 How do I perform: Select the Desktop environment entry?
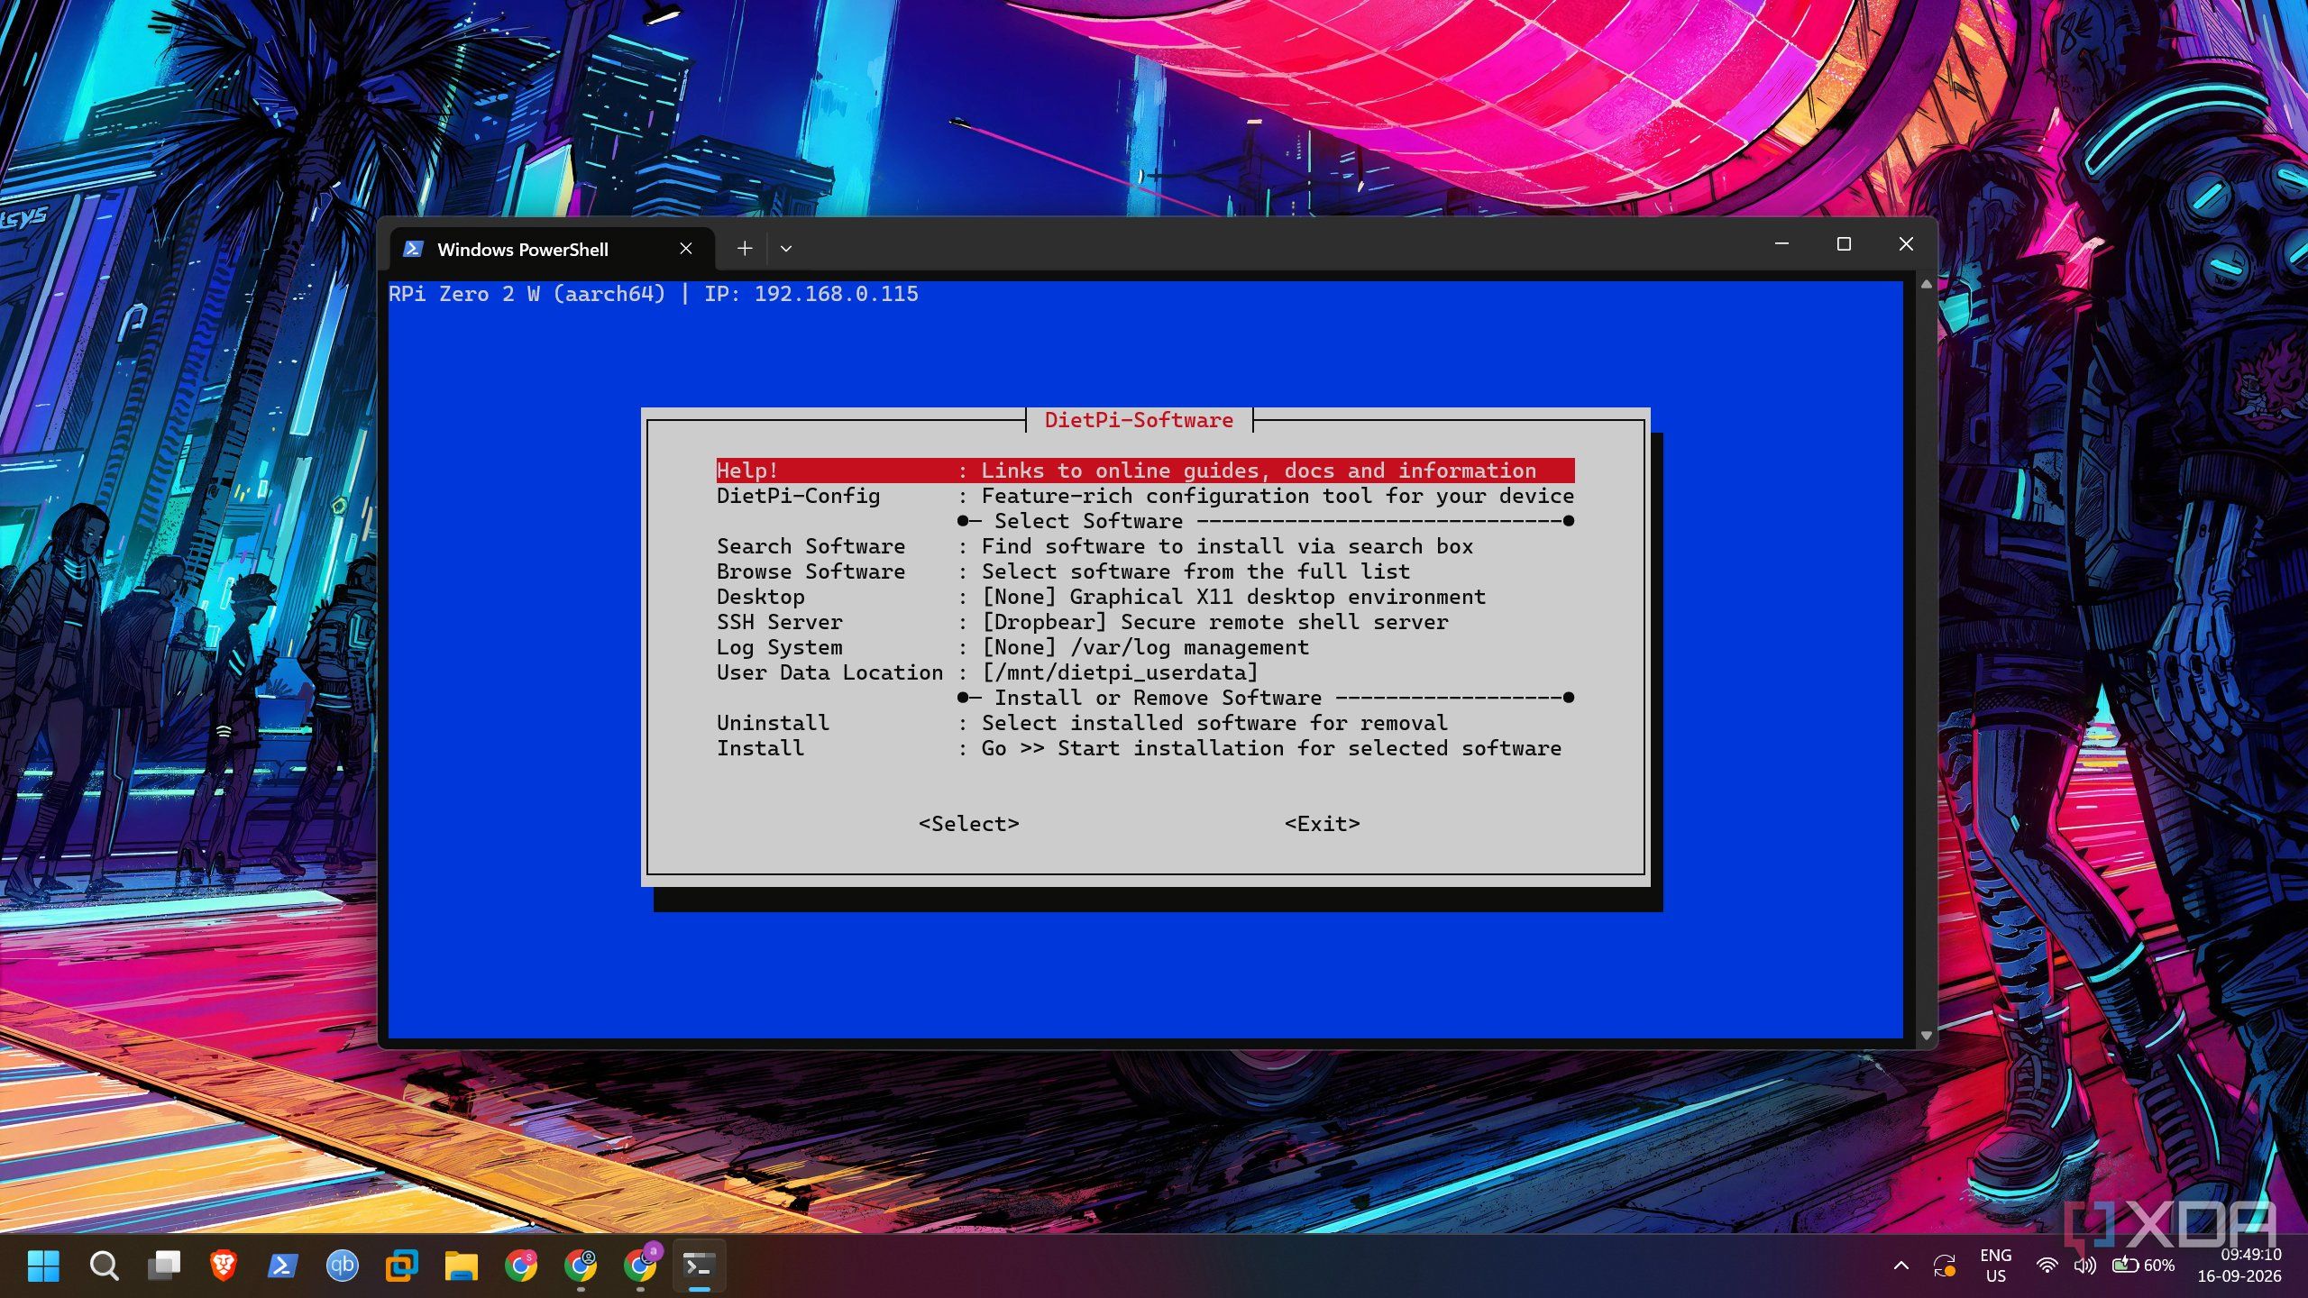pos(1145,597)
